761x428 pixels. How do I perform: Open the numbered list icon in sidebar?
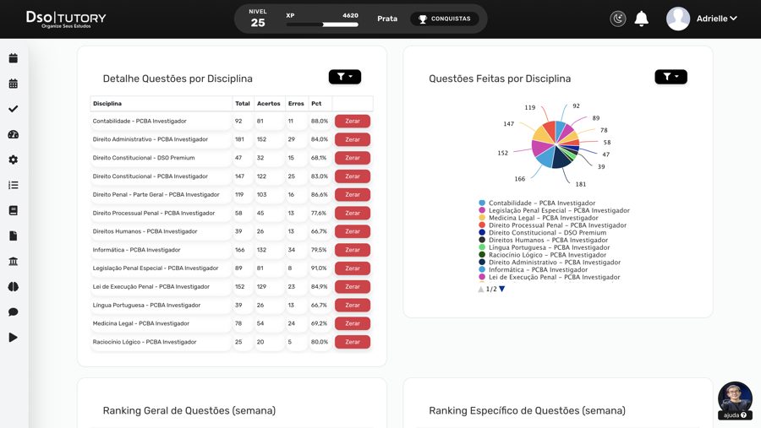point(13,185)
